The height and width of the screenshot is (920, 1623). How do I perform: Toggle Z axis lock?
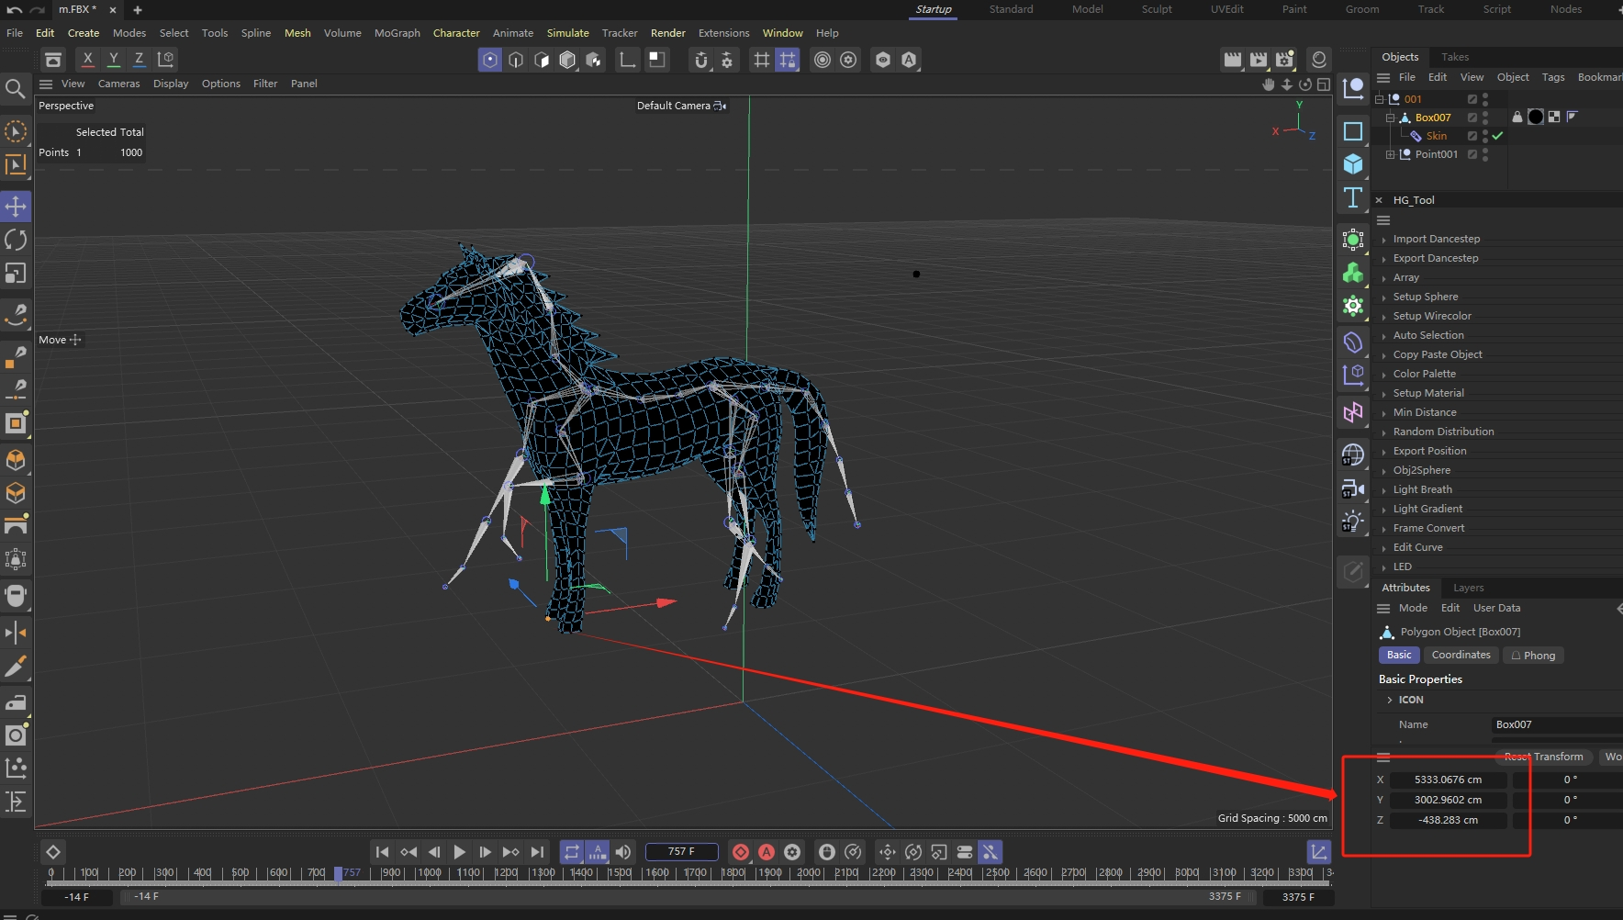(140, 60)
